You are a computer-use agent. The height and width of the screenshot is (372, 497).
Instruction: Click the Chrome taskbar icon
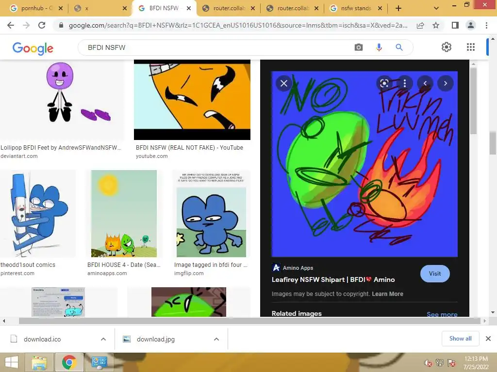(69, 362)
